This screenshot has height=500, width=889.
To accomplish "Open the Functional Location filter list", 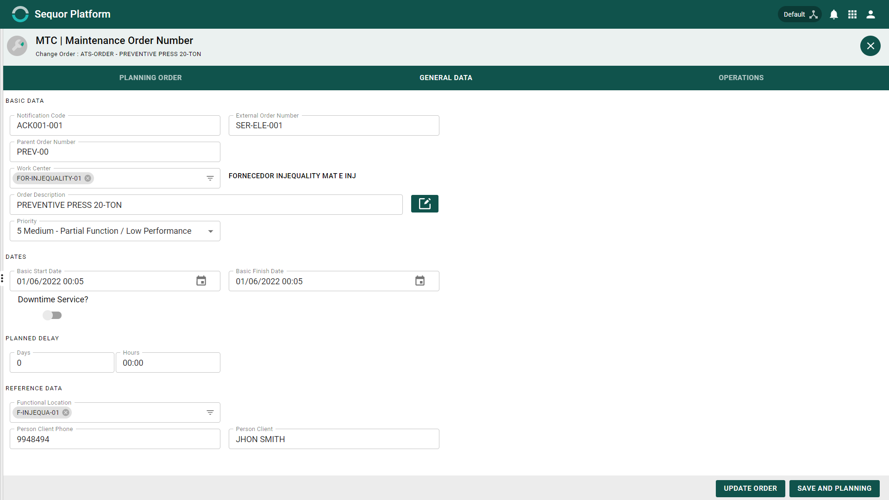I will click(210, 412).
